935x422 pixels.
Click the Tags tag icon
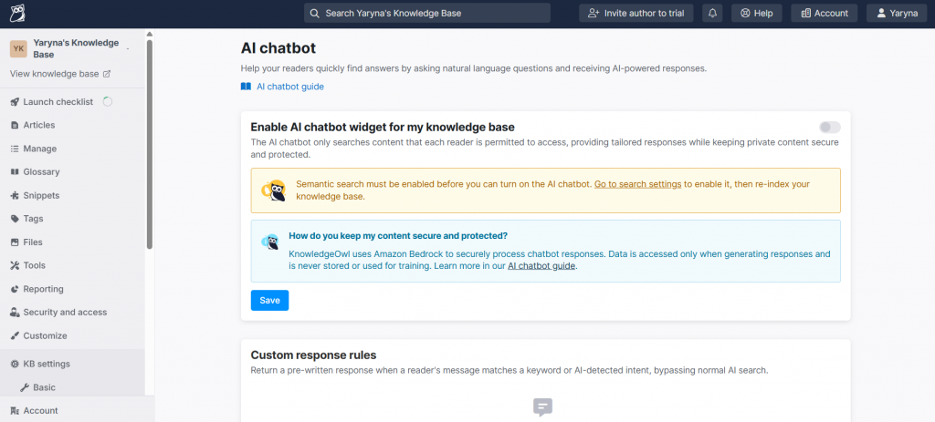click(15, 219)
